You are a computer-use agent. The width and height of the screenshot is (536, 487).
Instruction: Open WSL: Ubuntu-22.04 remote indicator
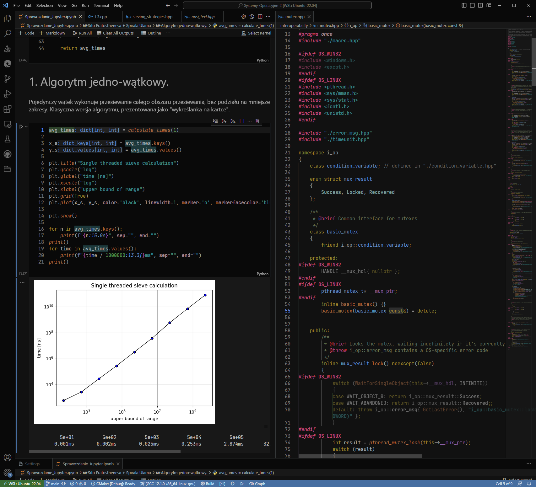click(x=22, y=484)
